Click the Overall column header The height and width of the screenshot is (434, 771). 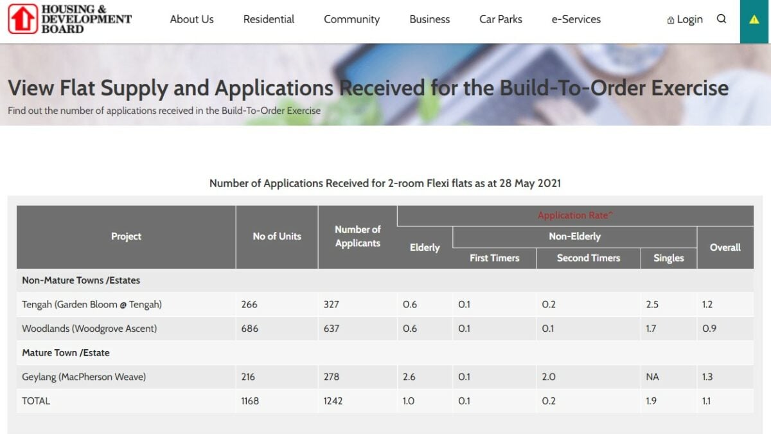(725, 248)
